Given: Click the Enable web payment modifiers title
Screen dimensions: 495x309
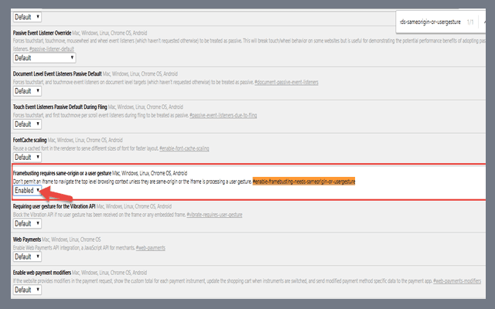Looking at the screenshot, I should pos(42,273).
